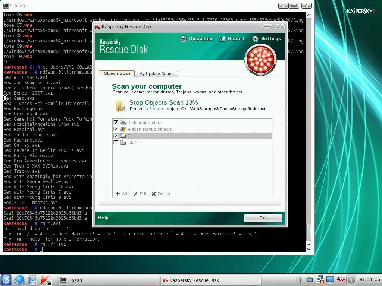The image size is (382, 286).
Task: Open the file manager panel icon
Action: click(x=32, y=280)
